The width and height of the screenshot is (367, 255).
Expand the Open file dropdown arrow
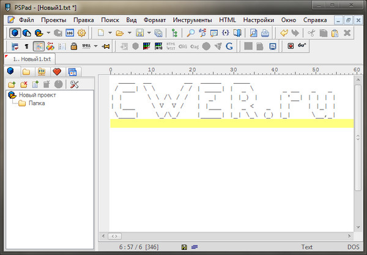130,32
